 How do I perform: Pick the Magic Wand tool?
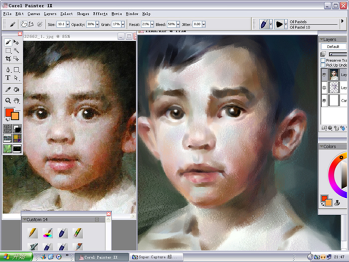point(16,50)
